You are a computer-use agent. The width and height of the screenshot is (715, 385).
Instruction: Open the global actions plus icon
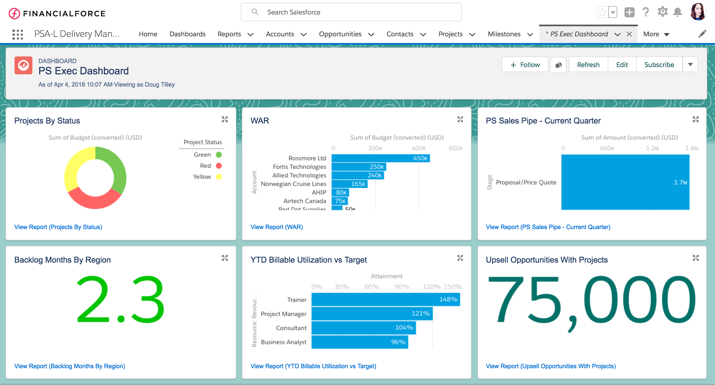[629, 12]
